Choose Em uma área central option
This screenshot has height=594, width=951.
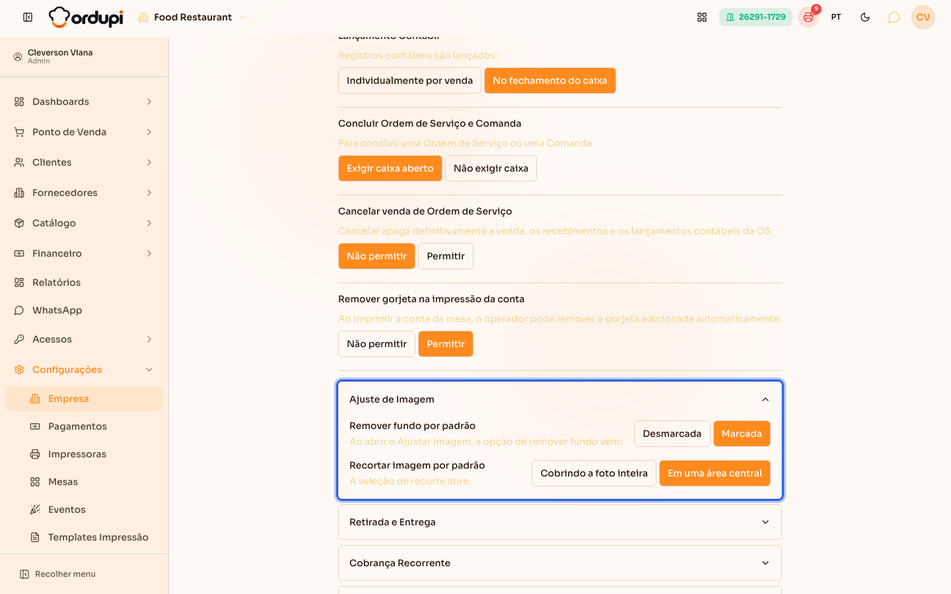(715, 473)
